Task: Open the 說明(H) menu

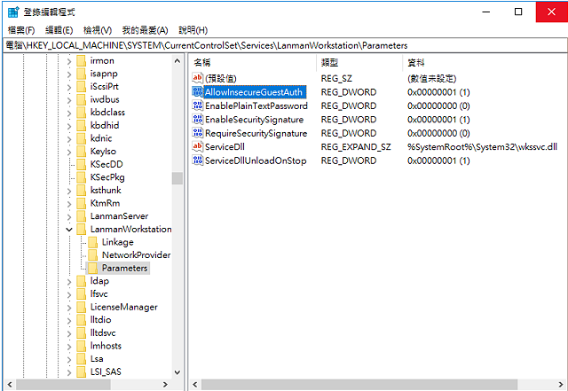Action: (x=193, y=30)
